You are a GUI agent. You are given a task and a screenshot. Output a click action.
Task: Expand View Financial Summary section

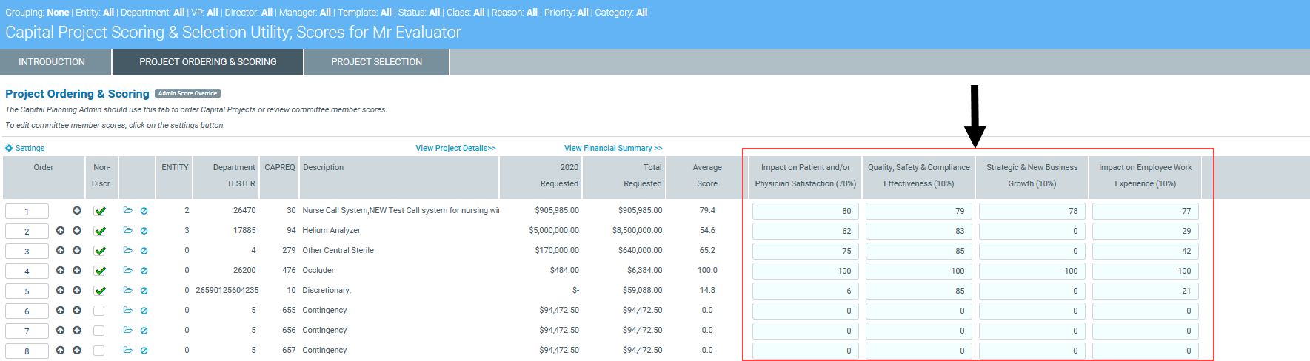(612, 148)
